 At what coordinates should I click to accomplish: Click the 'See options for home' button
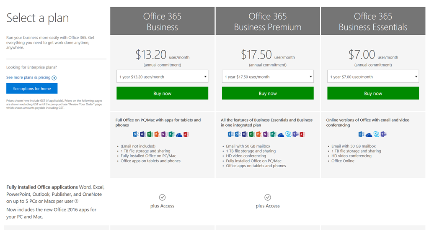click(x=32, y=89)
